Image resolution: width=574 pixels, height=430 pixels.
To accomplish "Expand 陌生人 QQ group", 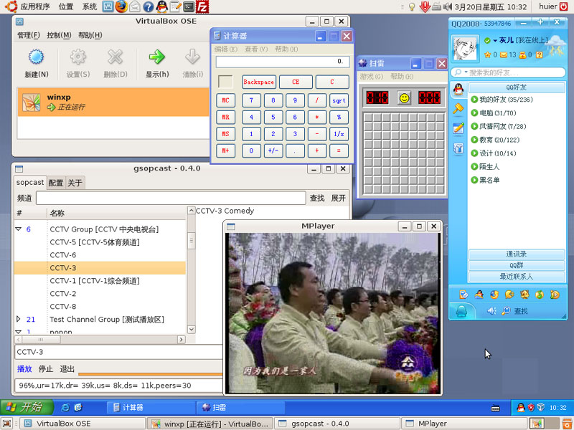I will [x=474, y=167].
